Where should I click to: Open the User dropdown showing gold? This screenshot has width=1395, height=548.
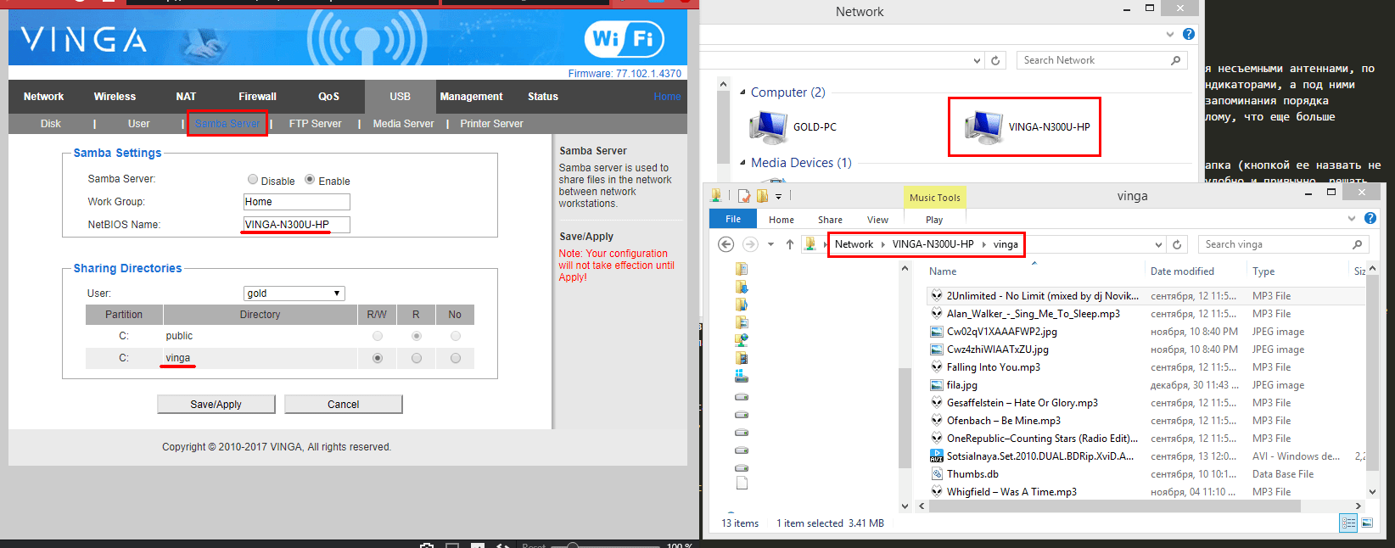[x=294, y=294]
